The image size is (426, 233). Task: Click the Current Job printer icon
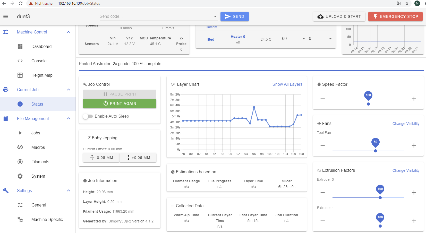click(6, 90)
